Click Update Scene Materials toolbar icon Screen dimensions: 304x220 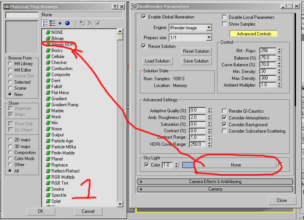83,24
